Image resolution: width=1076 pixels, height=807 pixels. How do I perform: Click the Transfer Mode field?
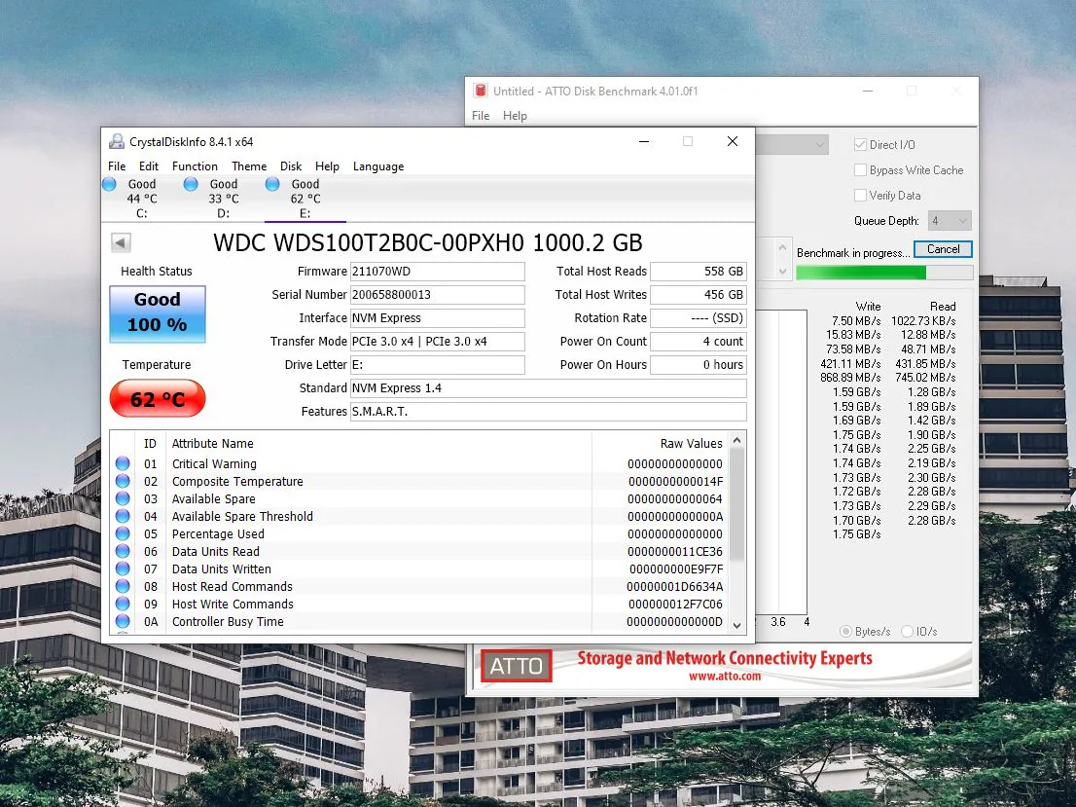(437, 342)
